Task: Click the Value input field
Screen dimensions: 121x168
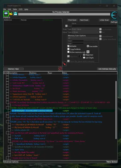Action: pos(94,26)
